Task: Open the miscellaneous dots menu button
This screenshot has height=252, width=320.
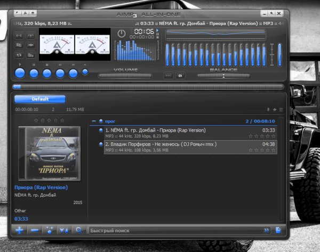Action: pos(50,230)
